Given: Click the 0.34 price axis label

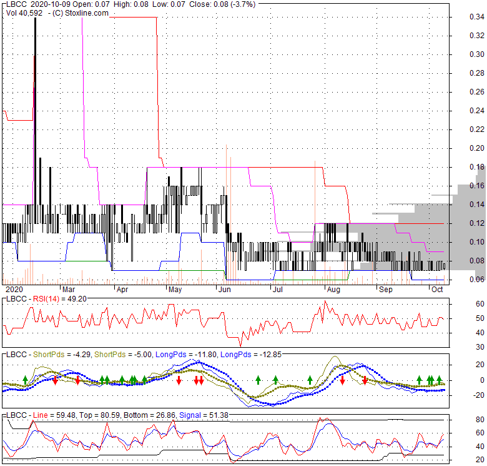Looking at the screenshot, I should pyautogui.click(x=477, y=17).
